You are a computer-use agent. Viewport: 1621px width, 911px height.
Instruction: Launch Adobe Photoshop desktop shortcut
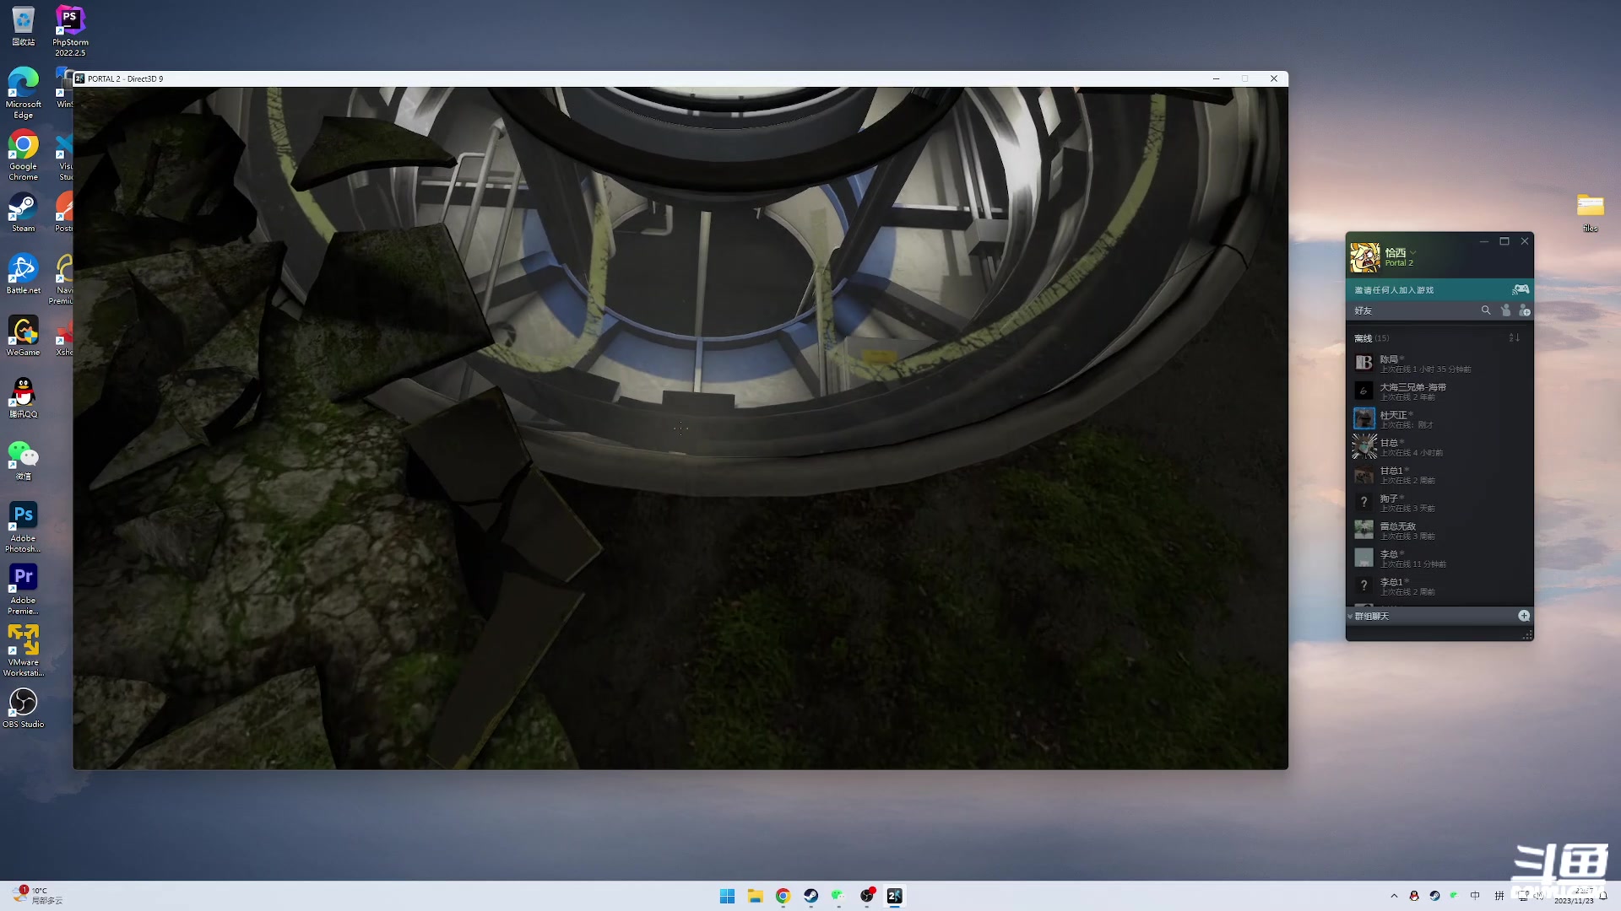23,527
